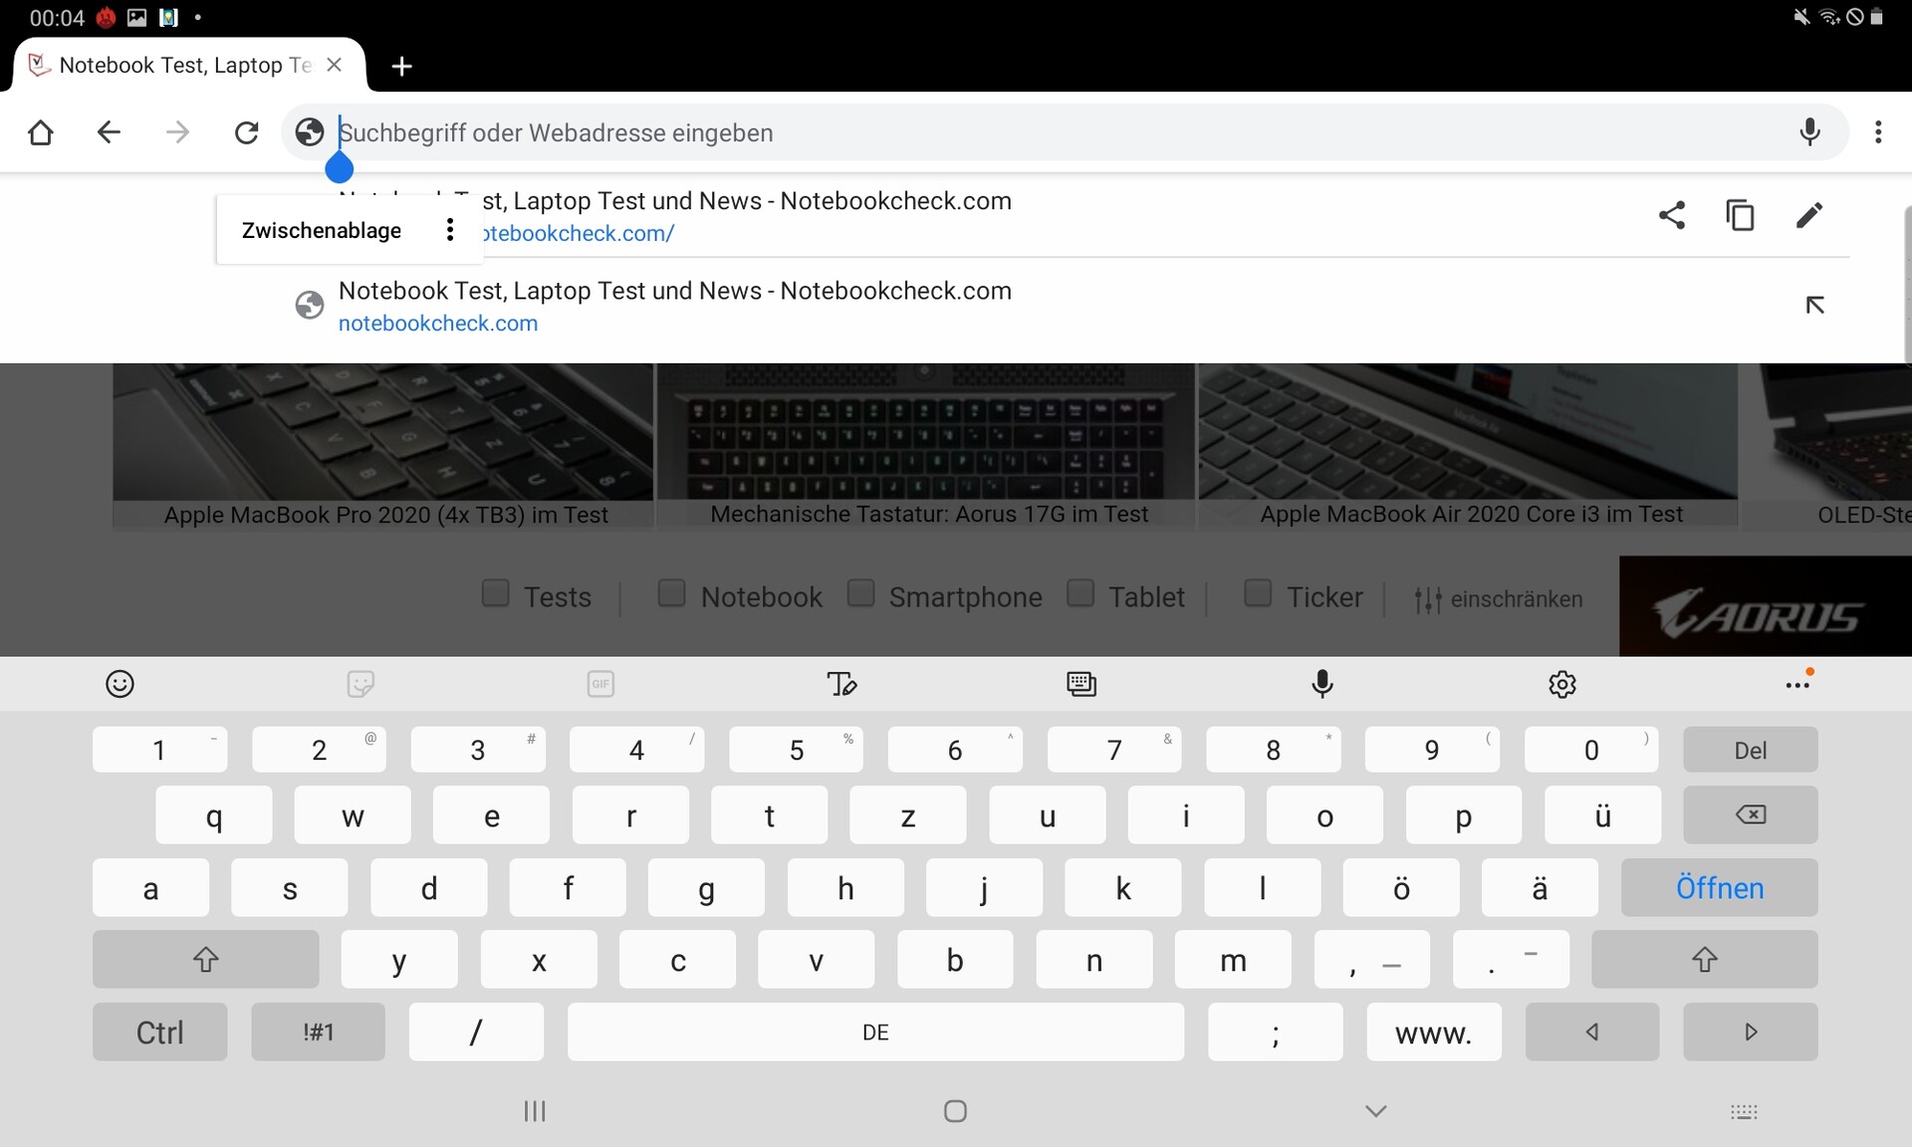Toggle the Ticker checkbox
This screenshot has height=1147, width=1912.
pyautogui.click(x=1258, y=593)
